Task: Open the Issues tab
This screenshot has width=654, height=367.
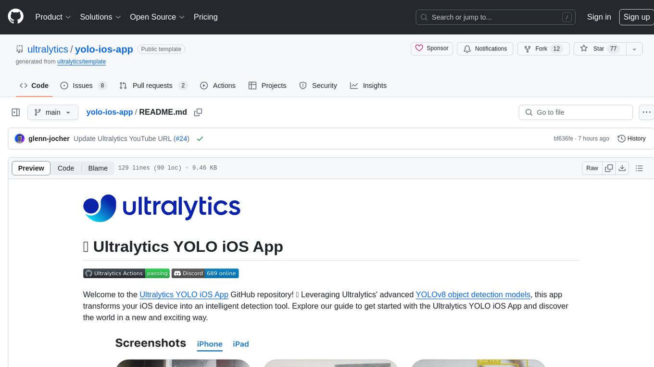Action: 83,86
